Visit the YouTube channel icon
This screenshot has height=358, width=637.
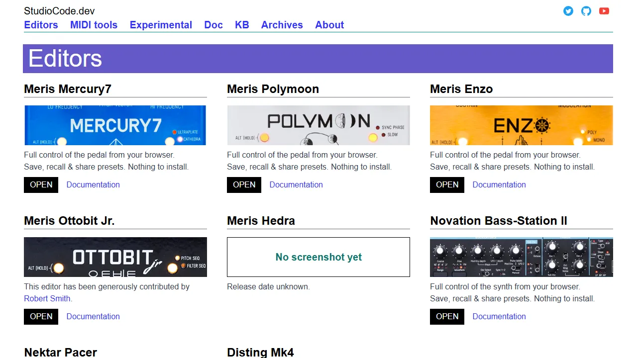(x=604, y=11)
